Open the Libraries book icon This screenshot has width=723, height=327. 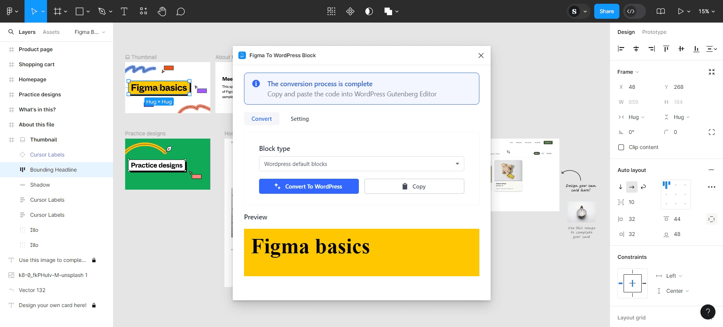tap(660, 11)
